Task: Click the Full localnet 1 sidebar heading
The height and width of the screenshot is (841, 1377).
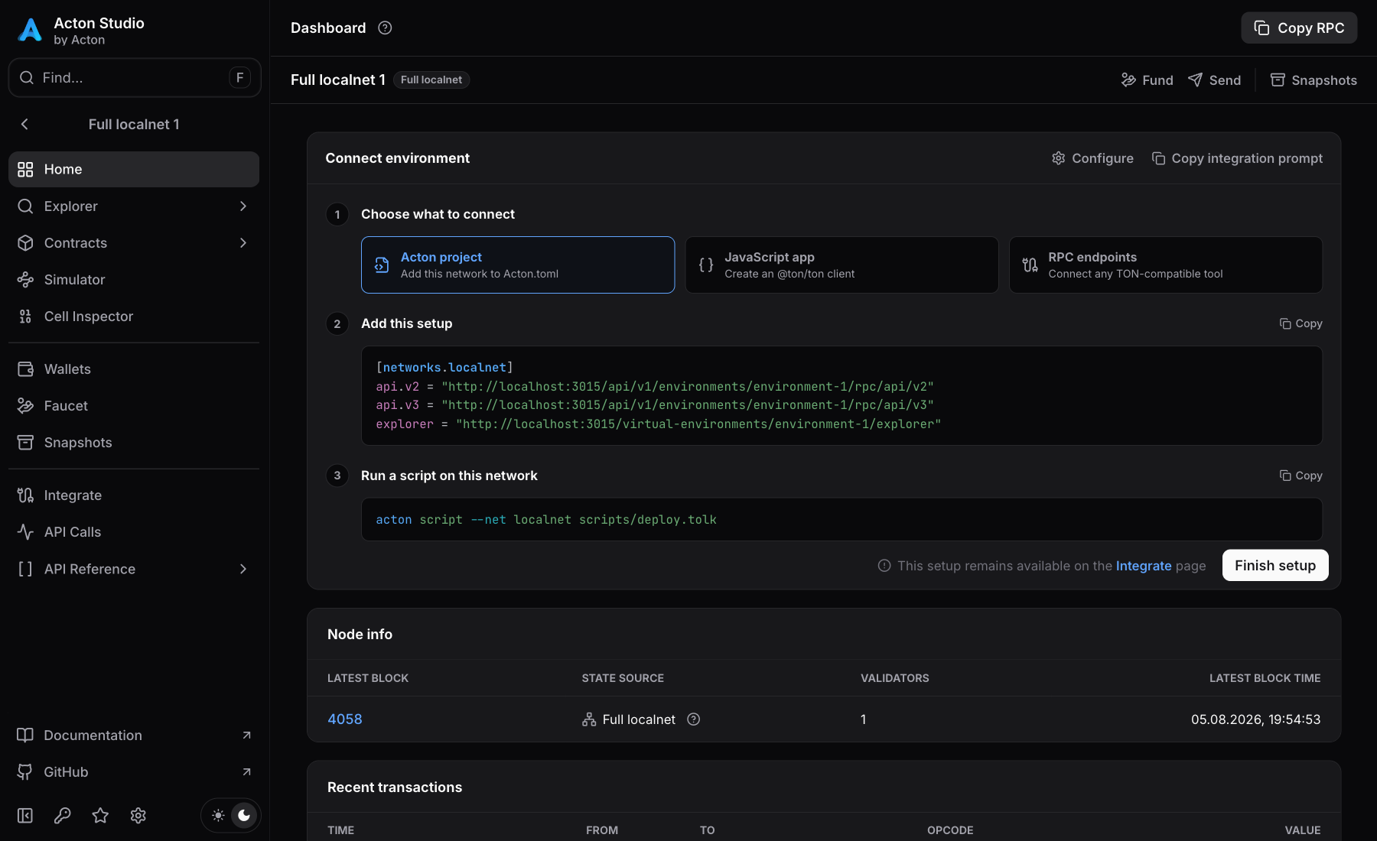Action: 134,124
